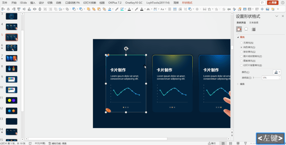
Task: Click the group objects icon
Action: pyautogui.click(x=45, y=9)
